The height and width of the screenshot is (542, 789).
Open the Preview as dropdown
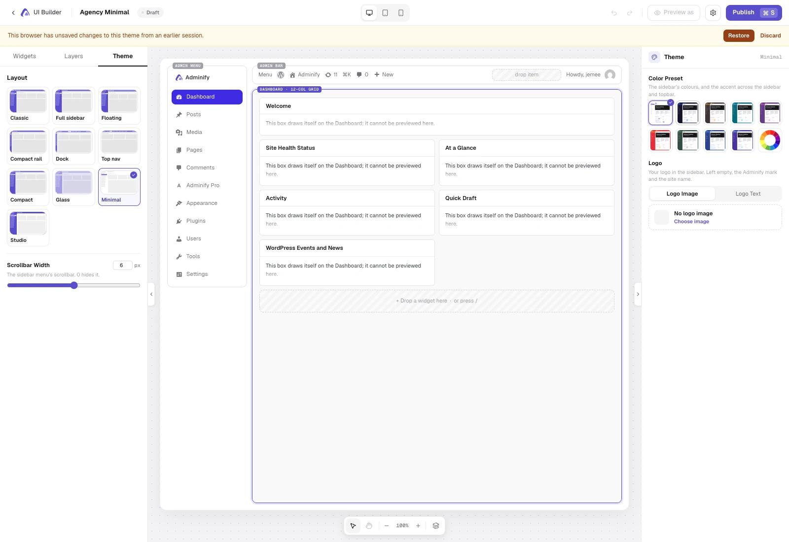(x=674, y=13)
